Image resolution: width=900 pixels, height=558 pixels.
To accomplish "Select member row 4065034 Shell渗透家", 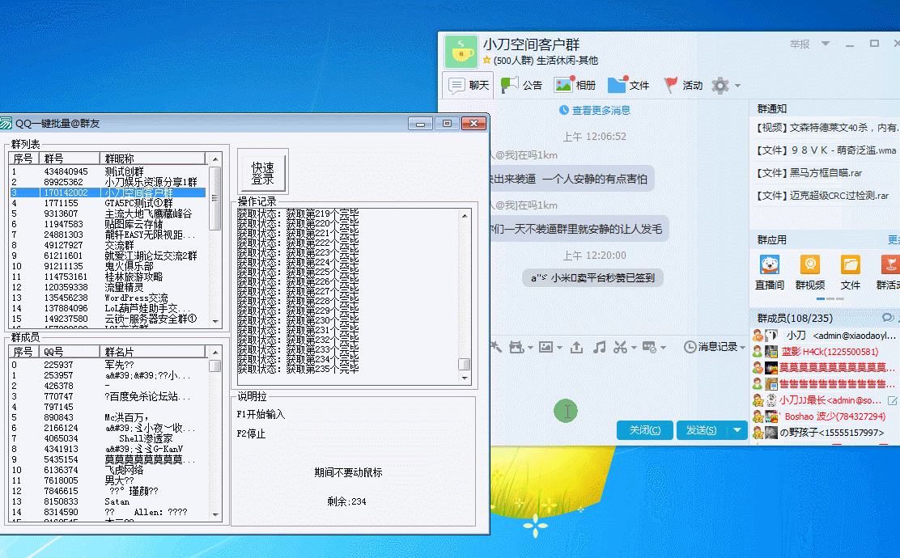I will (x=108, y=438).
